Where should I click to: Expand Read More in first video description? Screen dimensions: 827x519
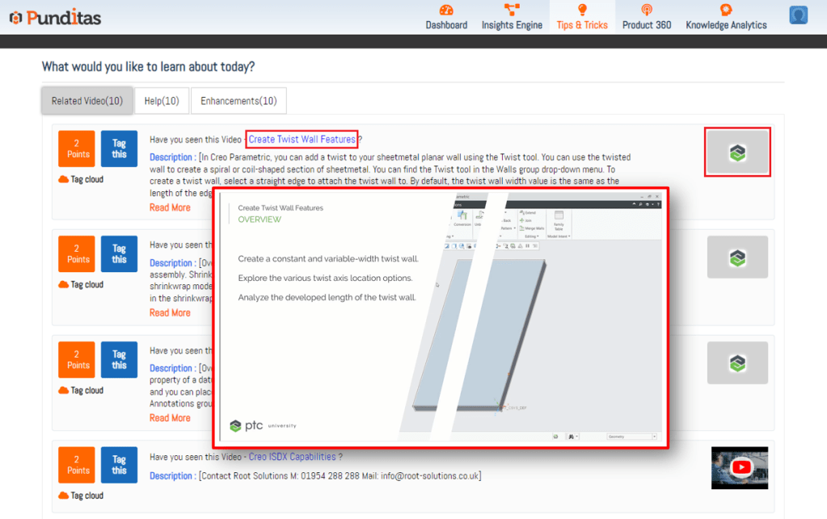[170, 207]
